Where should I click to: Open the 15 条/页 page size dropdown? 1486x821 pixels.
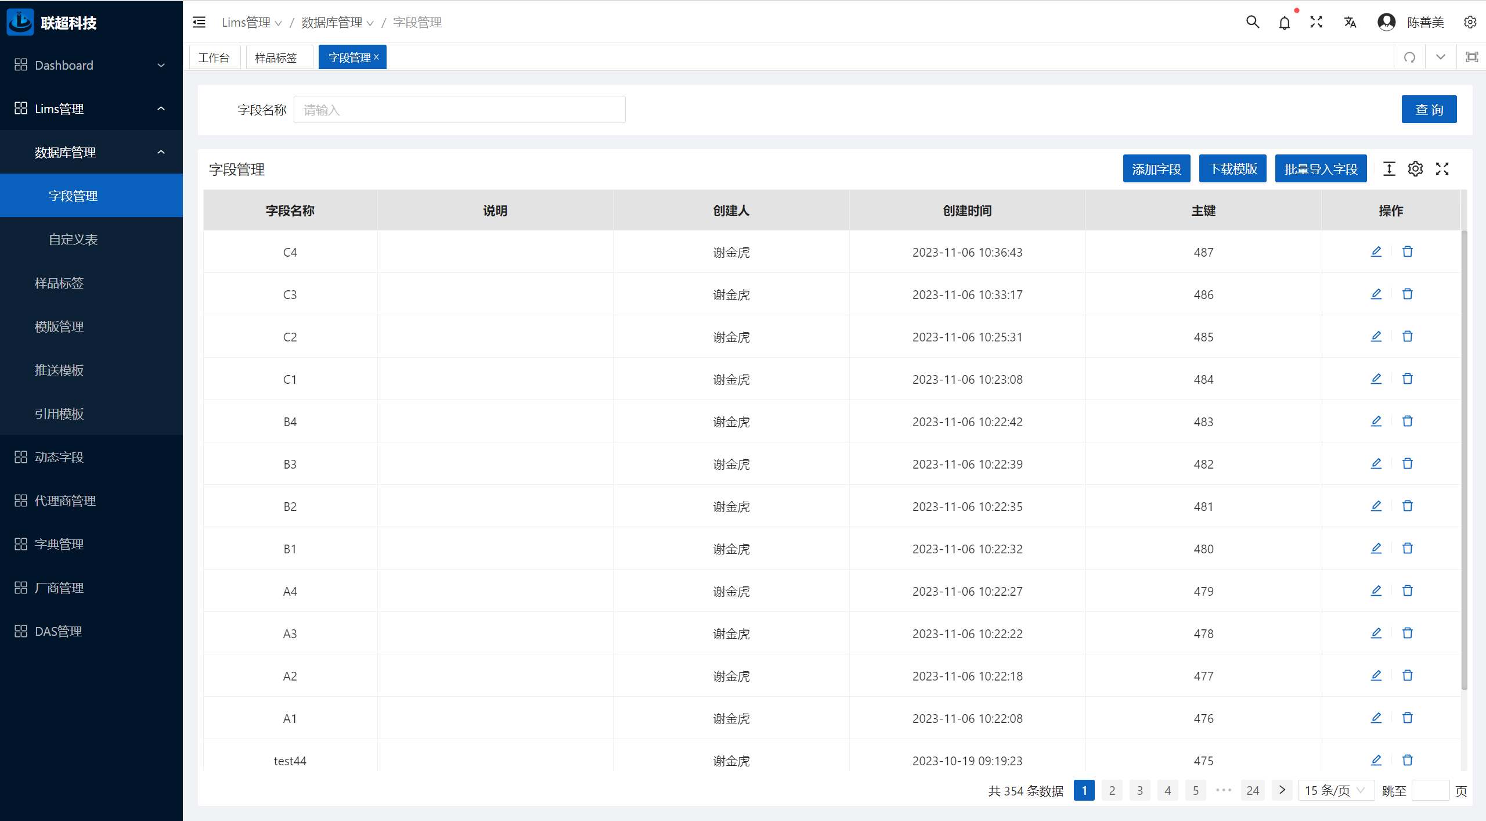tap(1335, 790)
